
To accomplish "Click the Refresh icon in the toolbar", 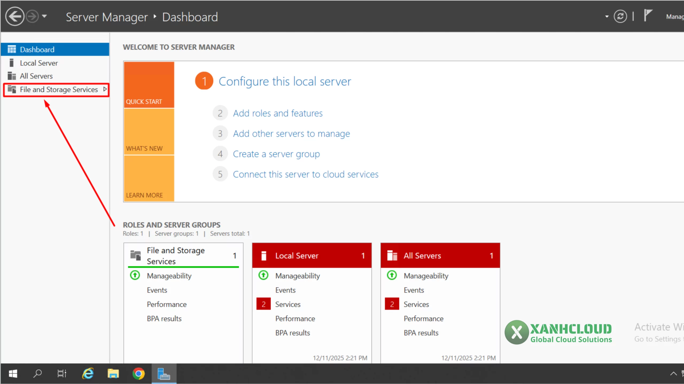I will [x=620, y=16].
